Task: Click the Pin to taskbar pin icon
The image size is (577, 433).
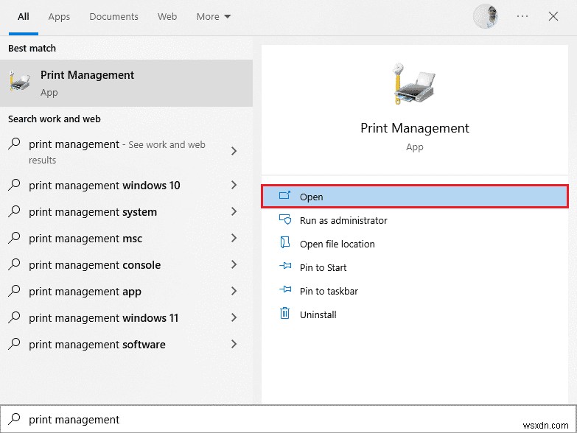Action: click(285, 291)
